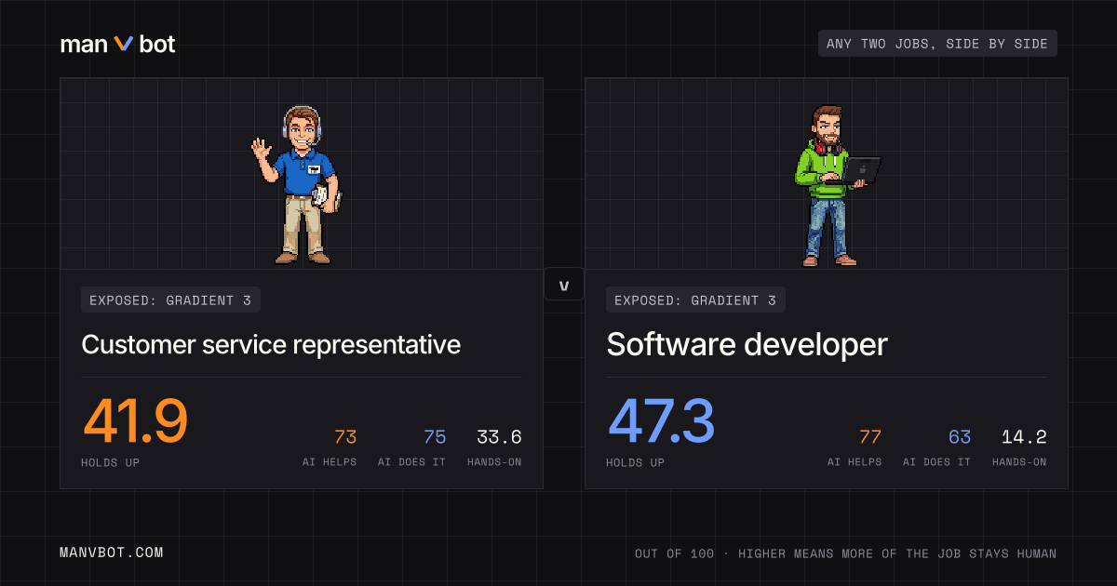Click the AI does it value 63
The width and height of the screenshot is (1117, 586).
pyautogui.click(x=960, y=437)
